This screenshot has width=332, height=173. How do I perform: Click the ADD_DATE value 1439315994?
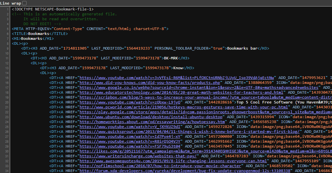(x=262, y=117)
